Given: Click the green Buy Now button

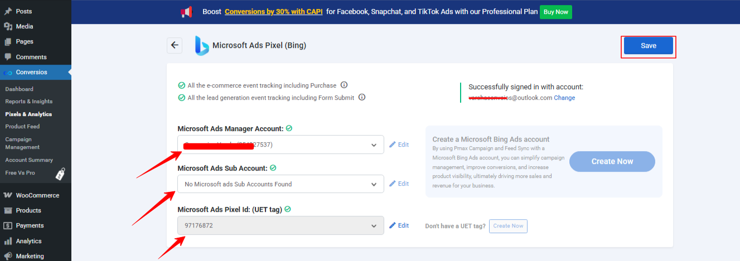Looking at the screenshot, I should pos(556,12).
